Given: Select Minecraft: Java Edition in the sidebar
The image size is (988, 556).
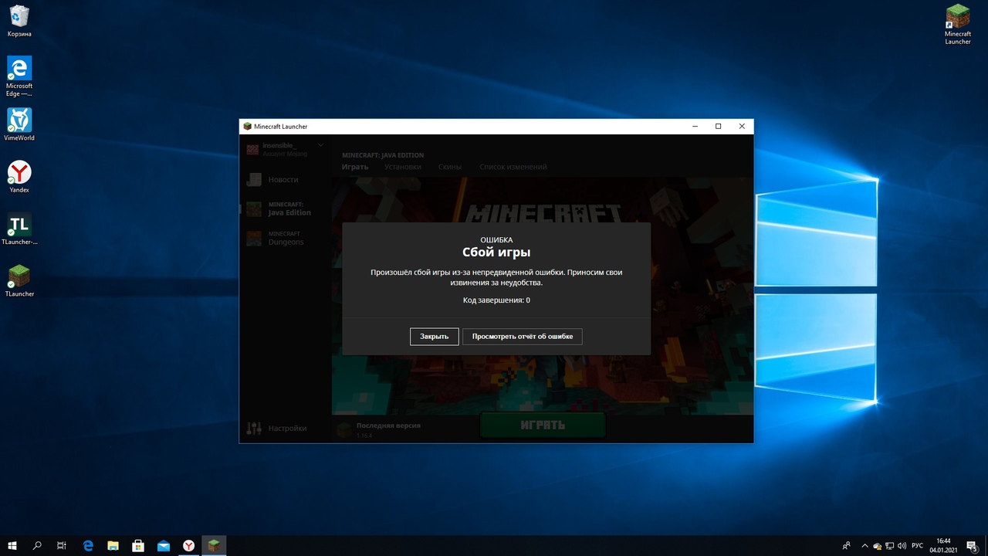Looking at the screenshot, I should (286, 208).
